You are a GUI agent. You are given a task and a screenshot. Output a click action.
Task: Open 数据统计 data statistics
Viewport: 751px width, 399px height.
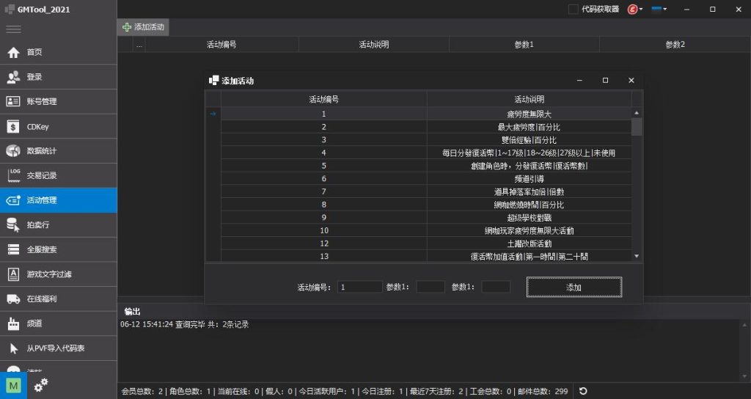coord(59,151)
